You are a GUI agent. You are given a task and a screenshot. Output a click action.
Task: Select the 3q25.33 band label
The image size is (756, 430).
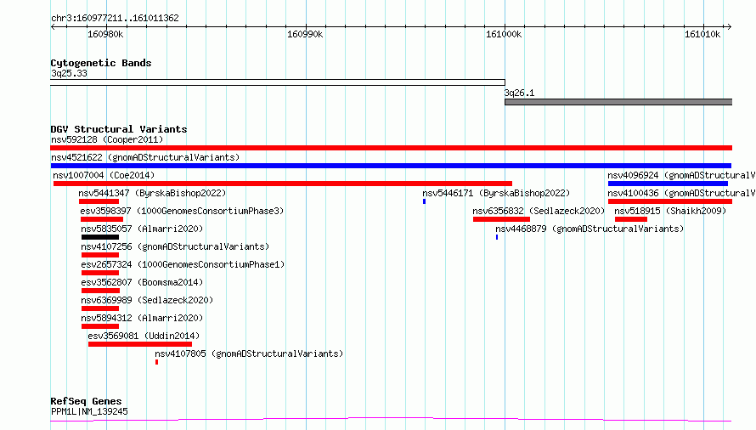tap(69, 73)
